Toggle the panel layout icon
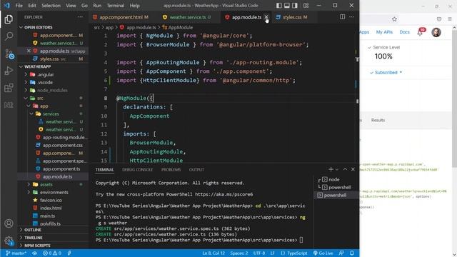 [x=287, y=5]
